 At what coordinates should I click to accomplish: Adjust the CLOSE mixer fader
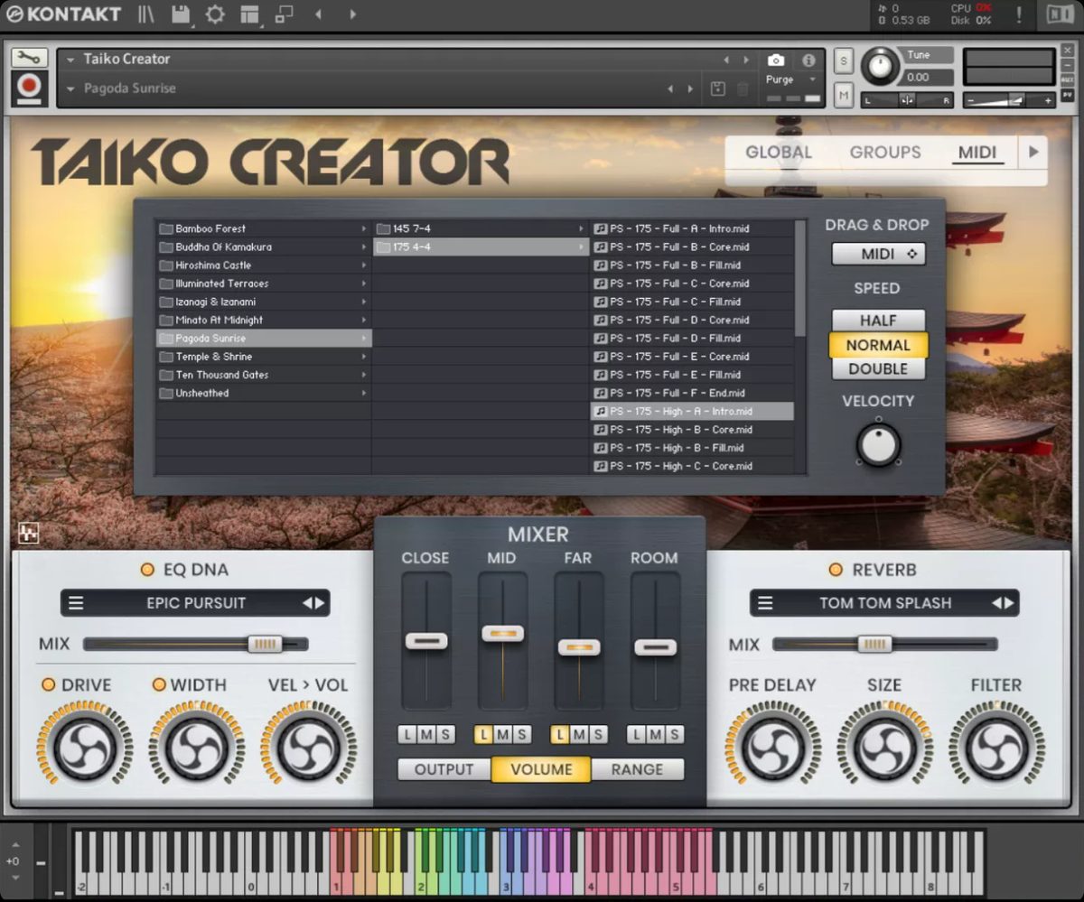click(x=426, y=641)
